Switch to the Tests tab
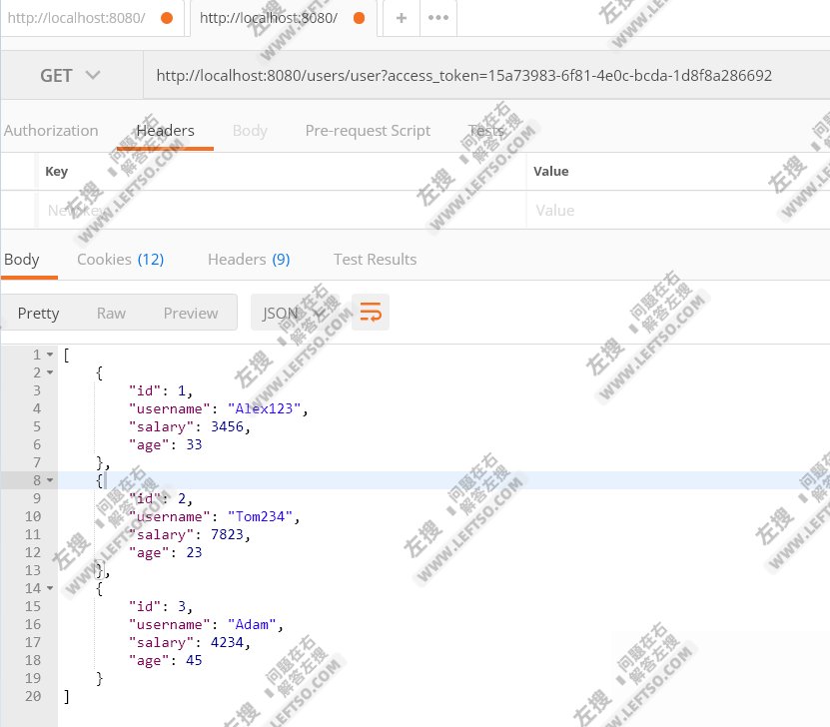 click(x=485, y=130)
